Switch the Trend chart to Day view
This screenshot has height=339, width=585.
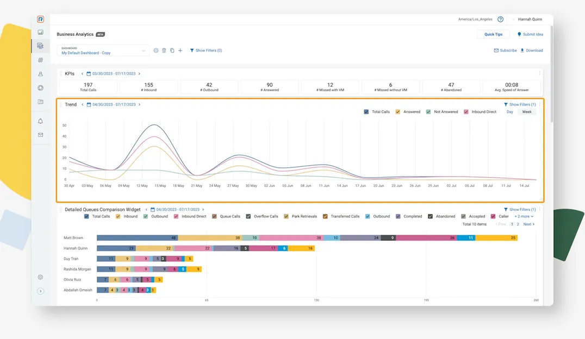click(509, 112)
